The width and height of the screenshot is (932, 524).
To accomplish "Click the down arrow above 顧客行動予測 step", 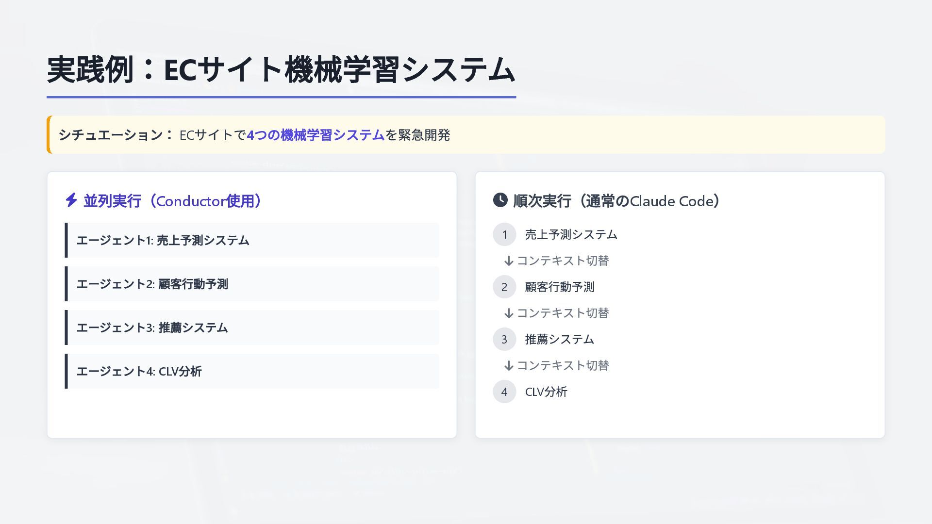I will [509, 261].
